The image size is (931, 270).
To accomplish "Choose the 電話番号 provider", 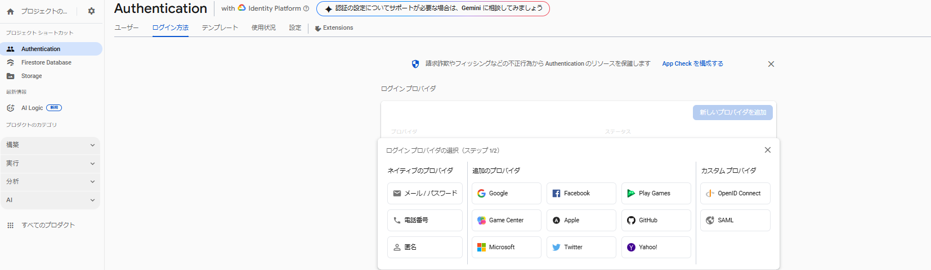I will pyautogui.click(x=425, y=220).
